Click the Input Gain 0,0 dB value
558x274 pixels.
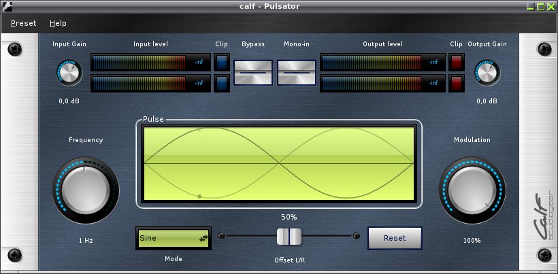point(69,101)
